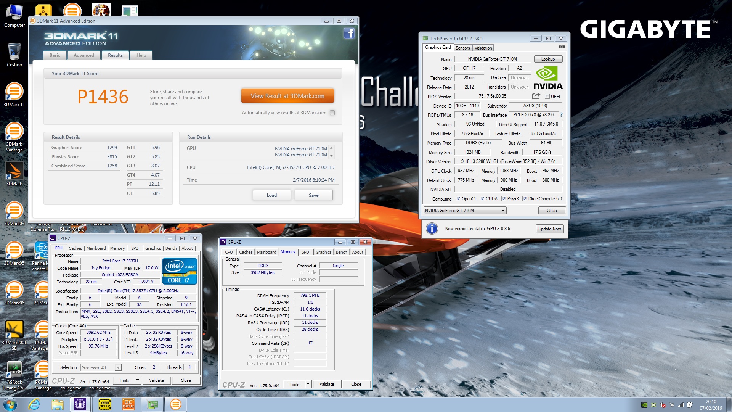Open the SPD tab in Memory CPU-Z window
This screenshot has width=732, height=412.
(305, 252)
